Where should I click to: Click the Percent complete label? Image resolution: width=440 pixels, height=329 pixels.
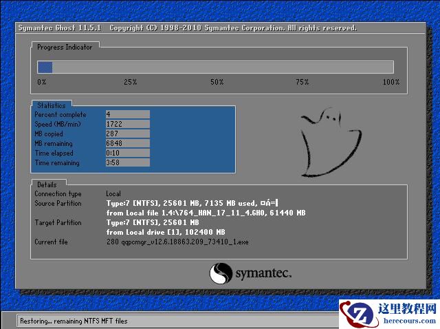click(x=60, y=115)
